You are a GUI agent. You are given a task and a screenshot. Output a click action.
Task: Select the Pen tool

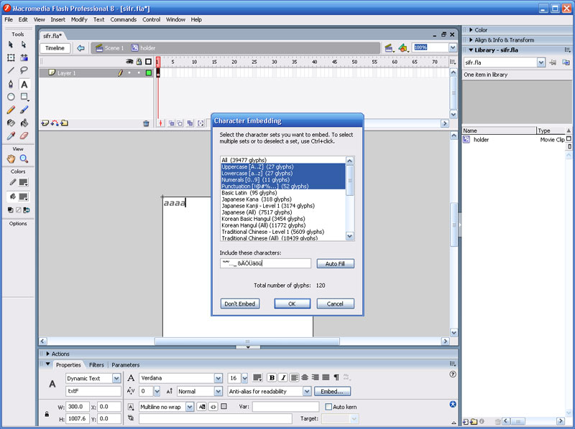click(11, 84)
